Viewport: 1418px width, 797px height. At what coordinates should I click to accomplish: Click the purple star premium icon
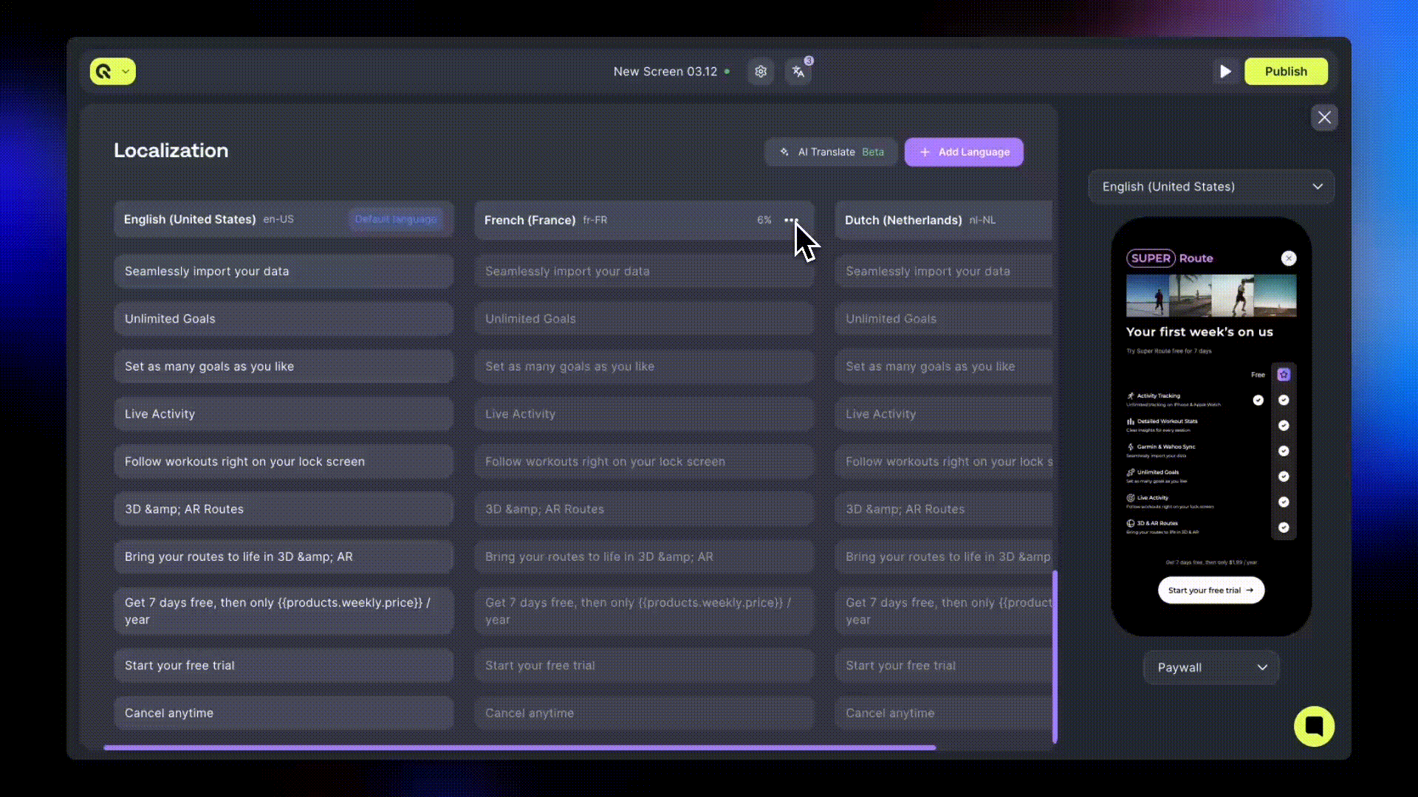[x=1284, y=374]
